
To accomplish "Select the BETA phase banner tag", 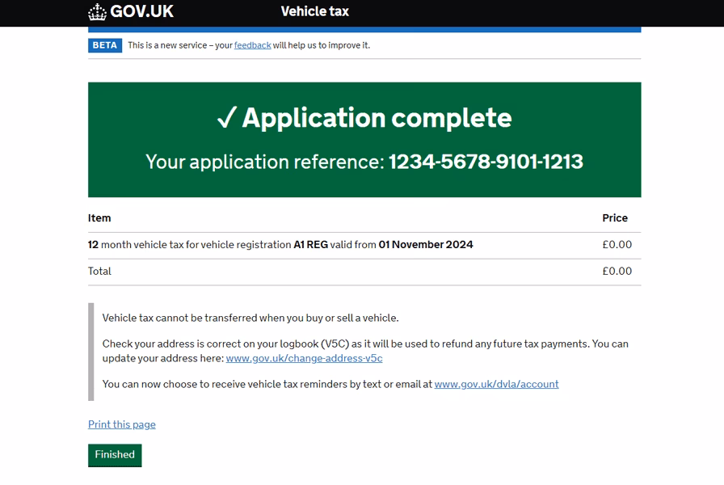I will pyautogui.click(x=104, y=45).
